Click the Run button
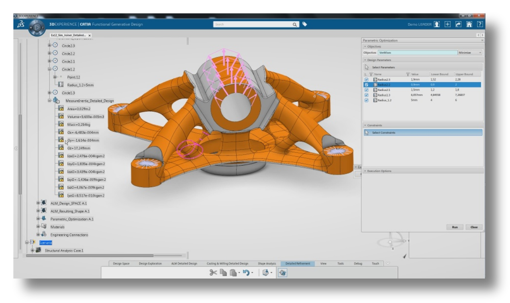510x303 pixels. [x=455, y=227]
